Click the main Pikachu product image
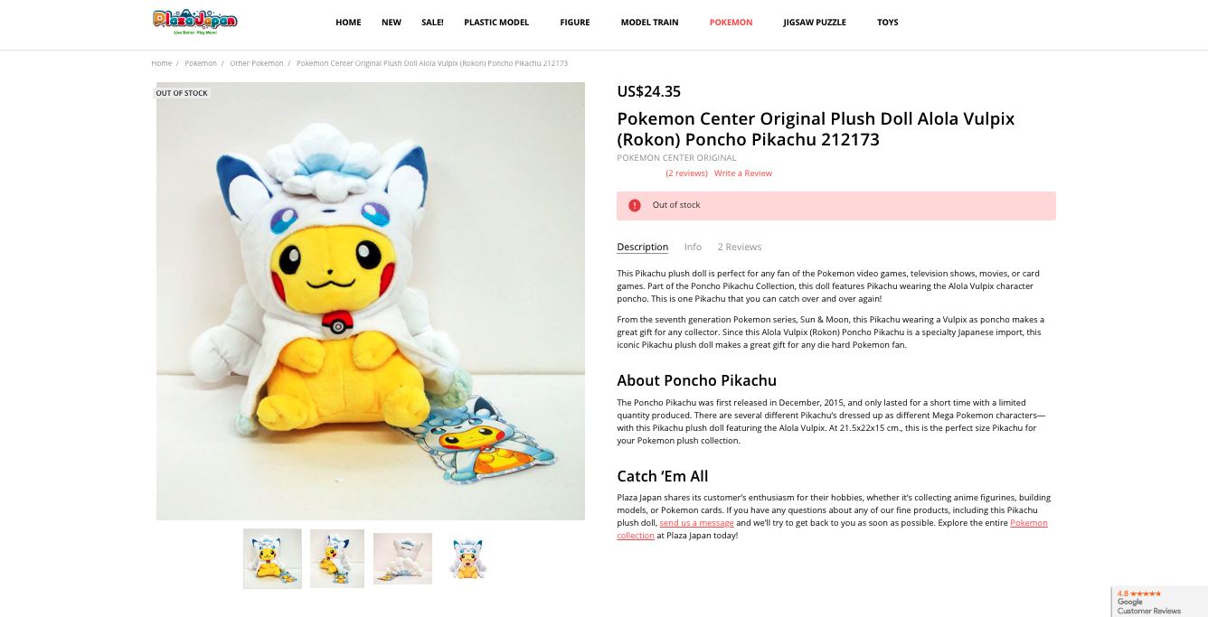Image resolution: width=1208 pixels, height=617 pixels. (371, 301)
